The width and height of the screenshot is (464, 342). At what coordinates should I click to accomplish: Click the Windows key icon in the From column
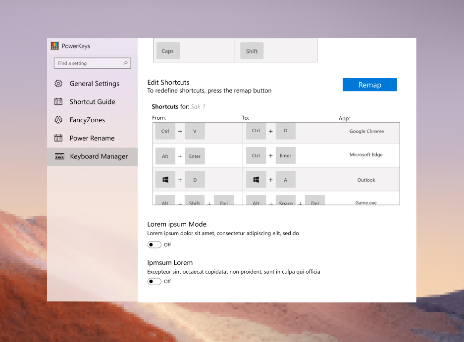pos(165,179)
